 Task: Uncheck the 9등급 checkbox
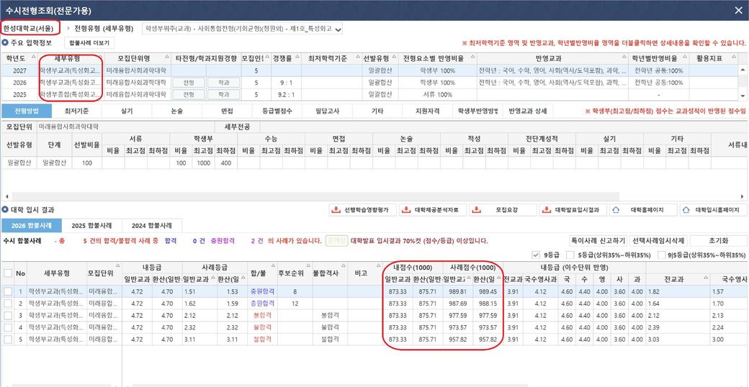(x=536, y=255)
